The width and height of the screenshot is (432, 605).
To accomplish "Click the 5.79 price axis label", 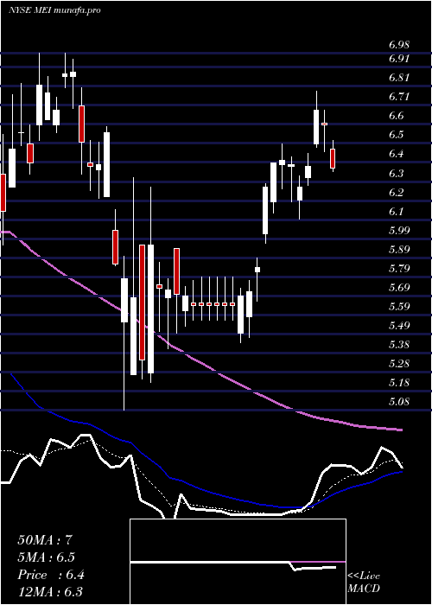I will [x=399, y=268].
